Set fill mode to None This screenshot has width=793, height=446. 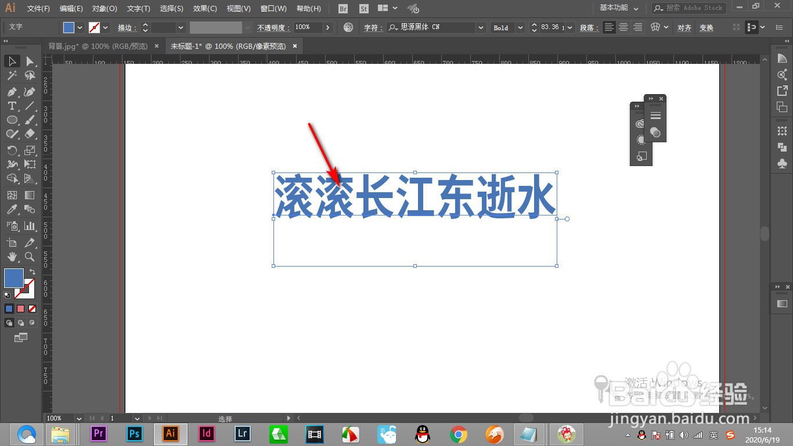(32, 309)
